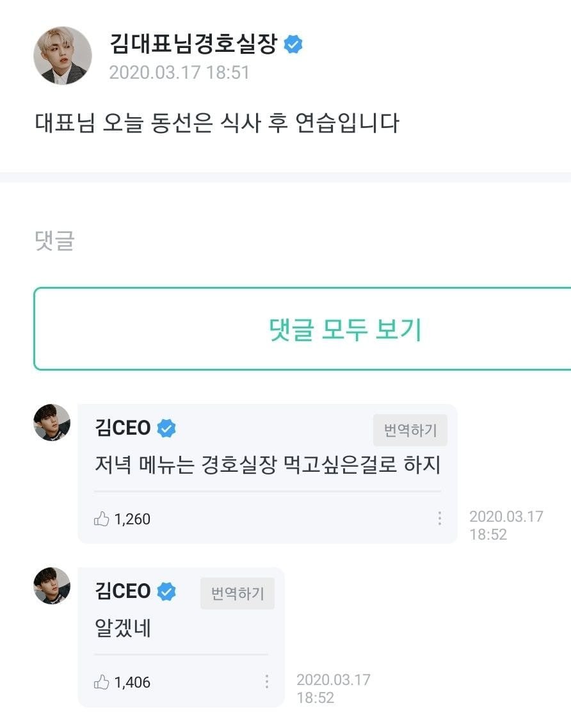
Task: Open the 김대표님경호실장 profile name
Action: [193, 44]
